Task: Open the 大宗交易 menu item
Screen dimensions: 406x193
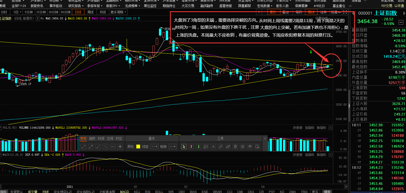Action: pyautogui.click(x=188, y=6)
